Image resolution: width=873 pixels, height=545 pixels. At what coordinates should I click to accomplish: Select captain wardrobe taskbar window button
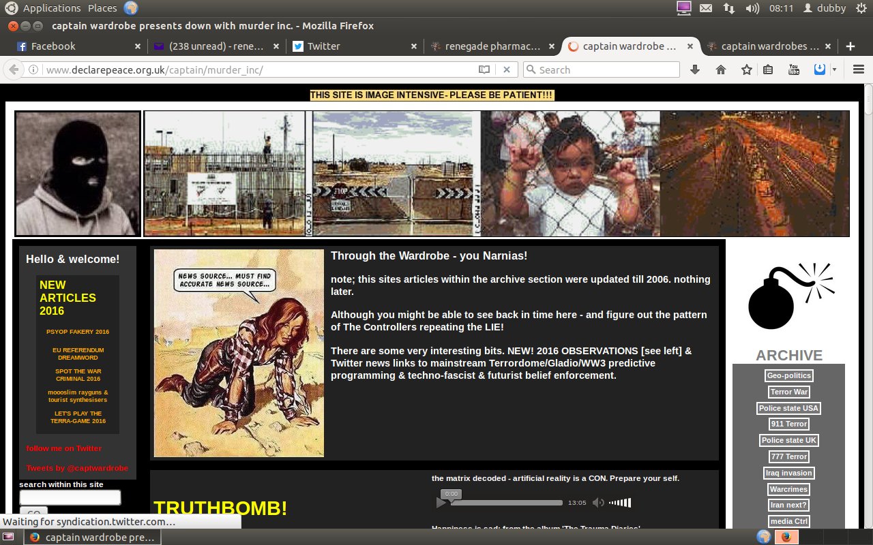tap(93, 537)
